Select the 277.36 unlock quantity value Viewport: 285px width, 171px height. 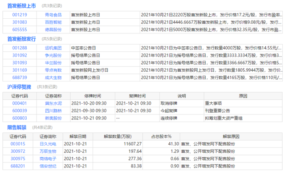[135, 159]
